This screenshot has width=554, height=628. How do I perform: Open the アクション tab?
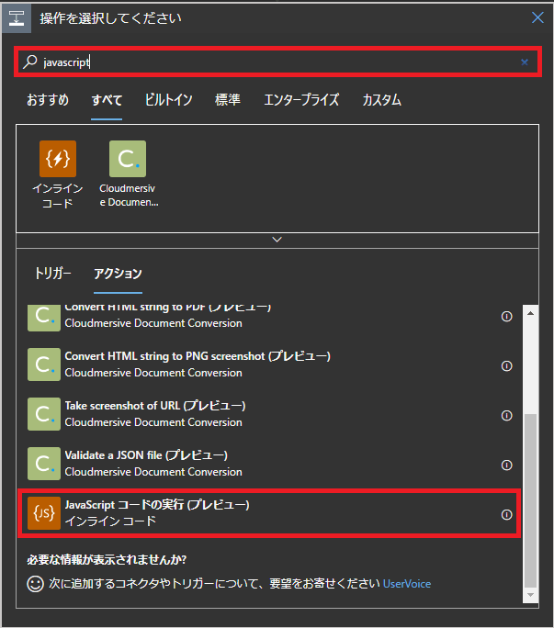pyautogui.click(x=118, y=274)
